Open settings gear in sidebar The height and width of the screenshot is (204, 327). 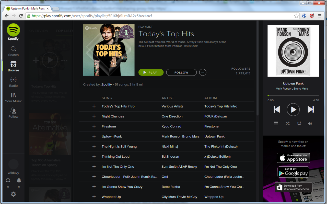(13, 194)
